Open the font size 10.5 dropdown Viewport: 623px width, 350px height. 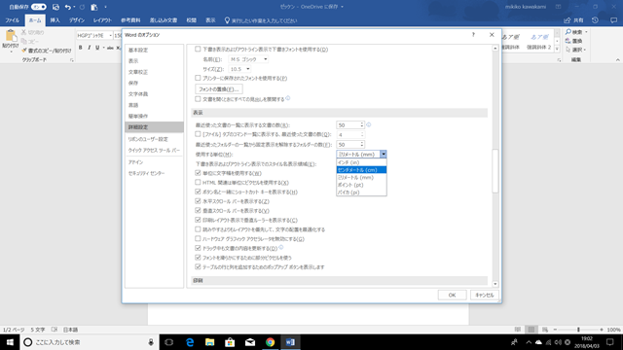[x=248, y=69]
